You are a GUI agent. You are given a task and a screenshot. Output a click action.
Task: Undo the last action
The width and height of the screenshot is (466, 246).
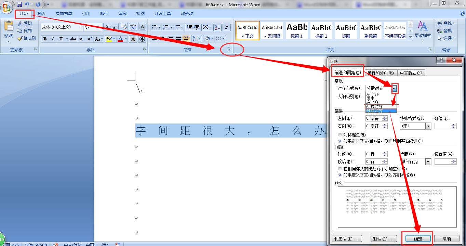pyautogui.click(x=27, y=4)
